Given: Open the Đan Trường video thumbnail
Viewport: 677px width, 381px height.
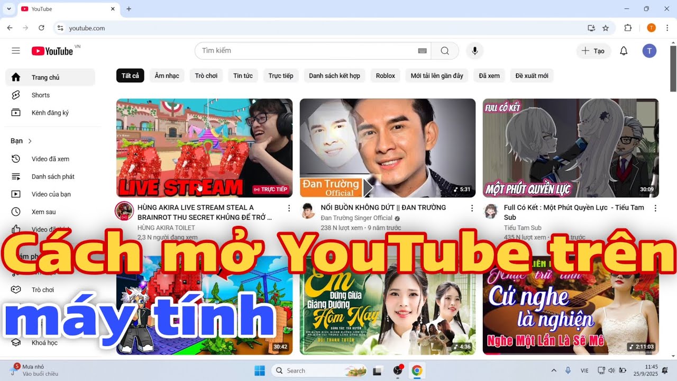Looking at the screenshot, I should pos(388,148).
